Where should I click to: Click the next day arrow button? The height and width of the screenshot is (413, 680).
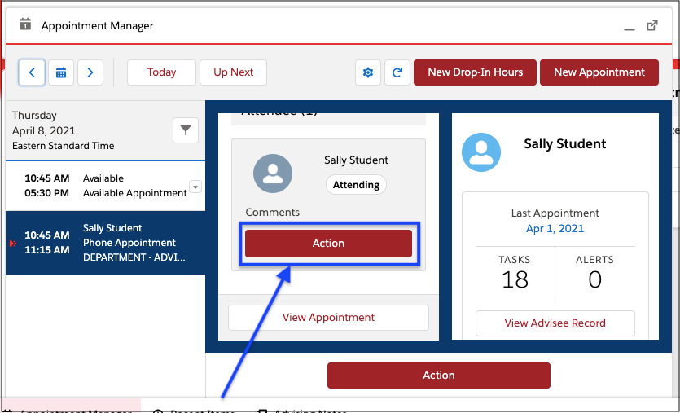point(90,72)
